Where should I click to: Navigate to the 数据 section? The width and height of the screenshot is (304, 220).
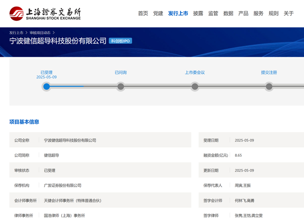pos(228,13)
